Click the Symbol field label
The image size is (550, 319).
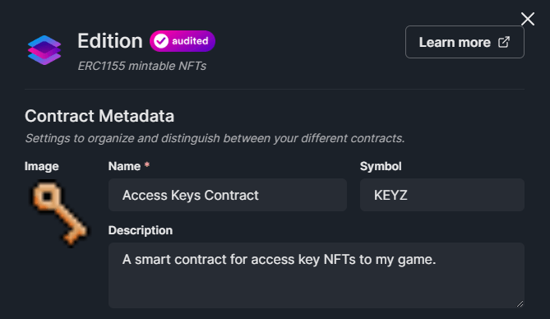point(381,166)
